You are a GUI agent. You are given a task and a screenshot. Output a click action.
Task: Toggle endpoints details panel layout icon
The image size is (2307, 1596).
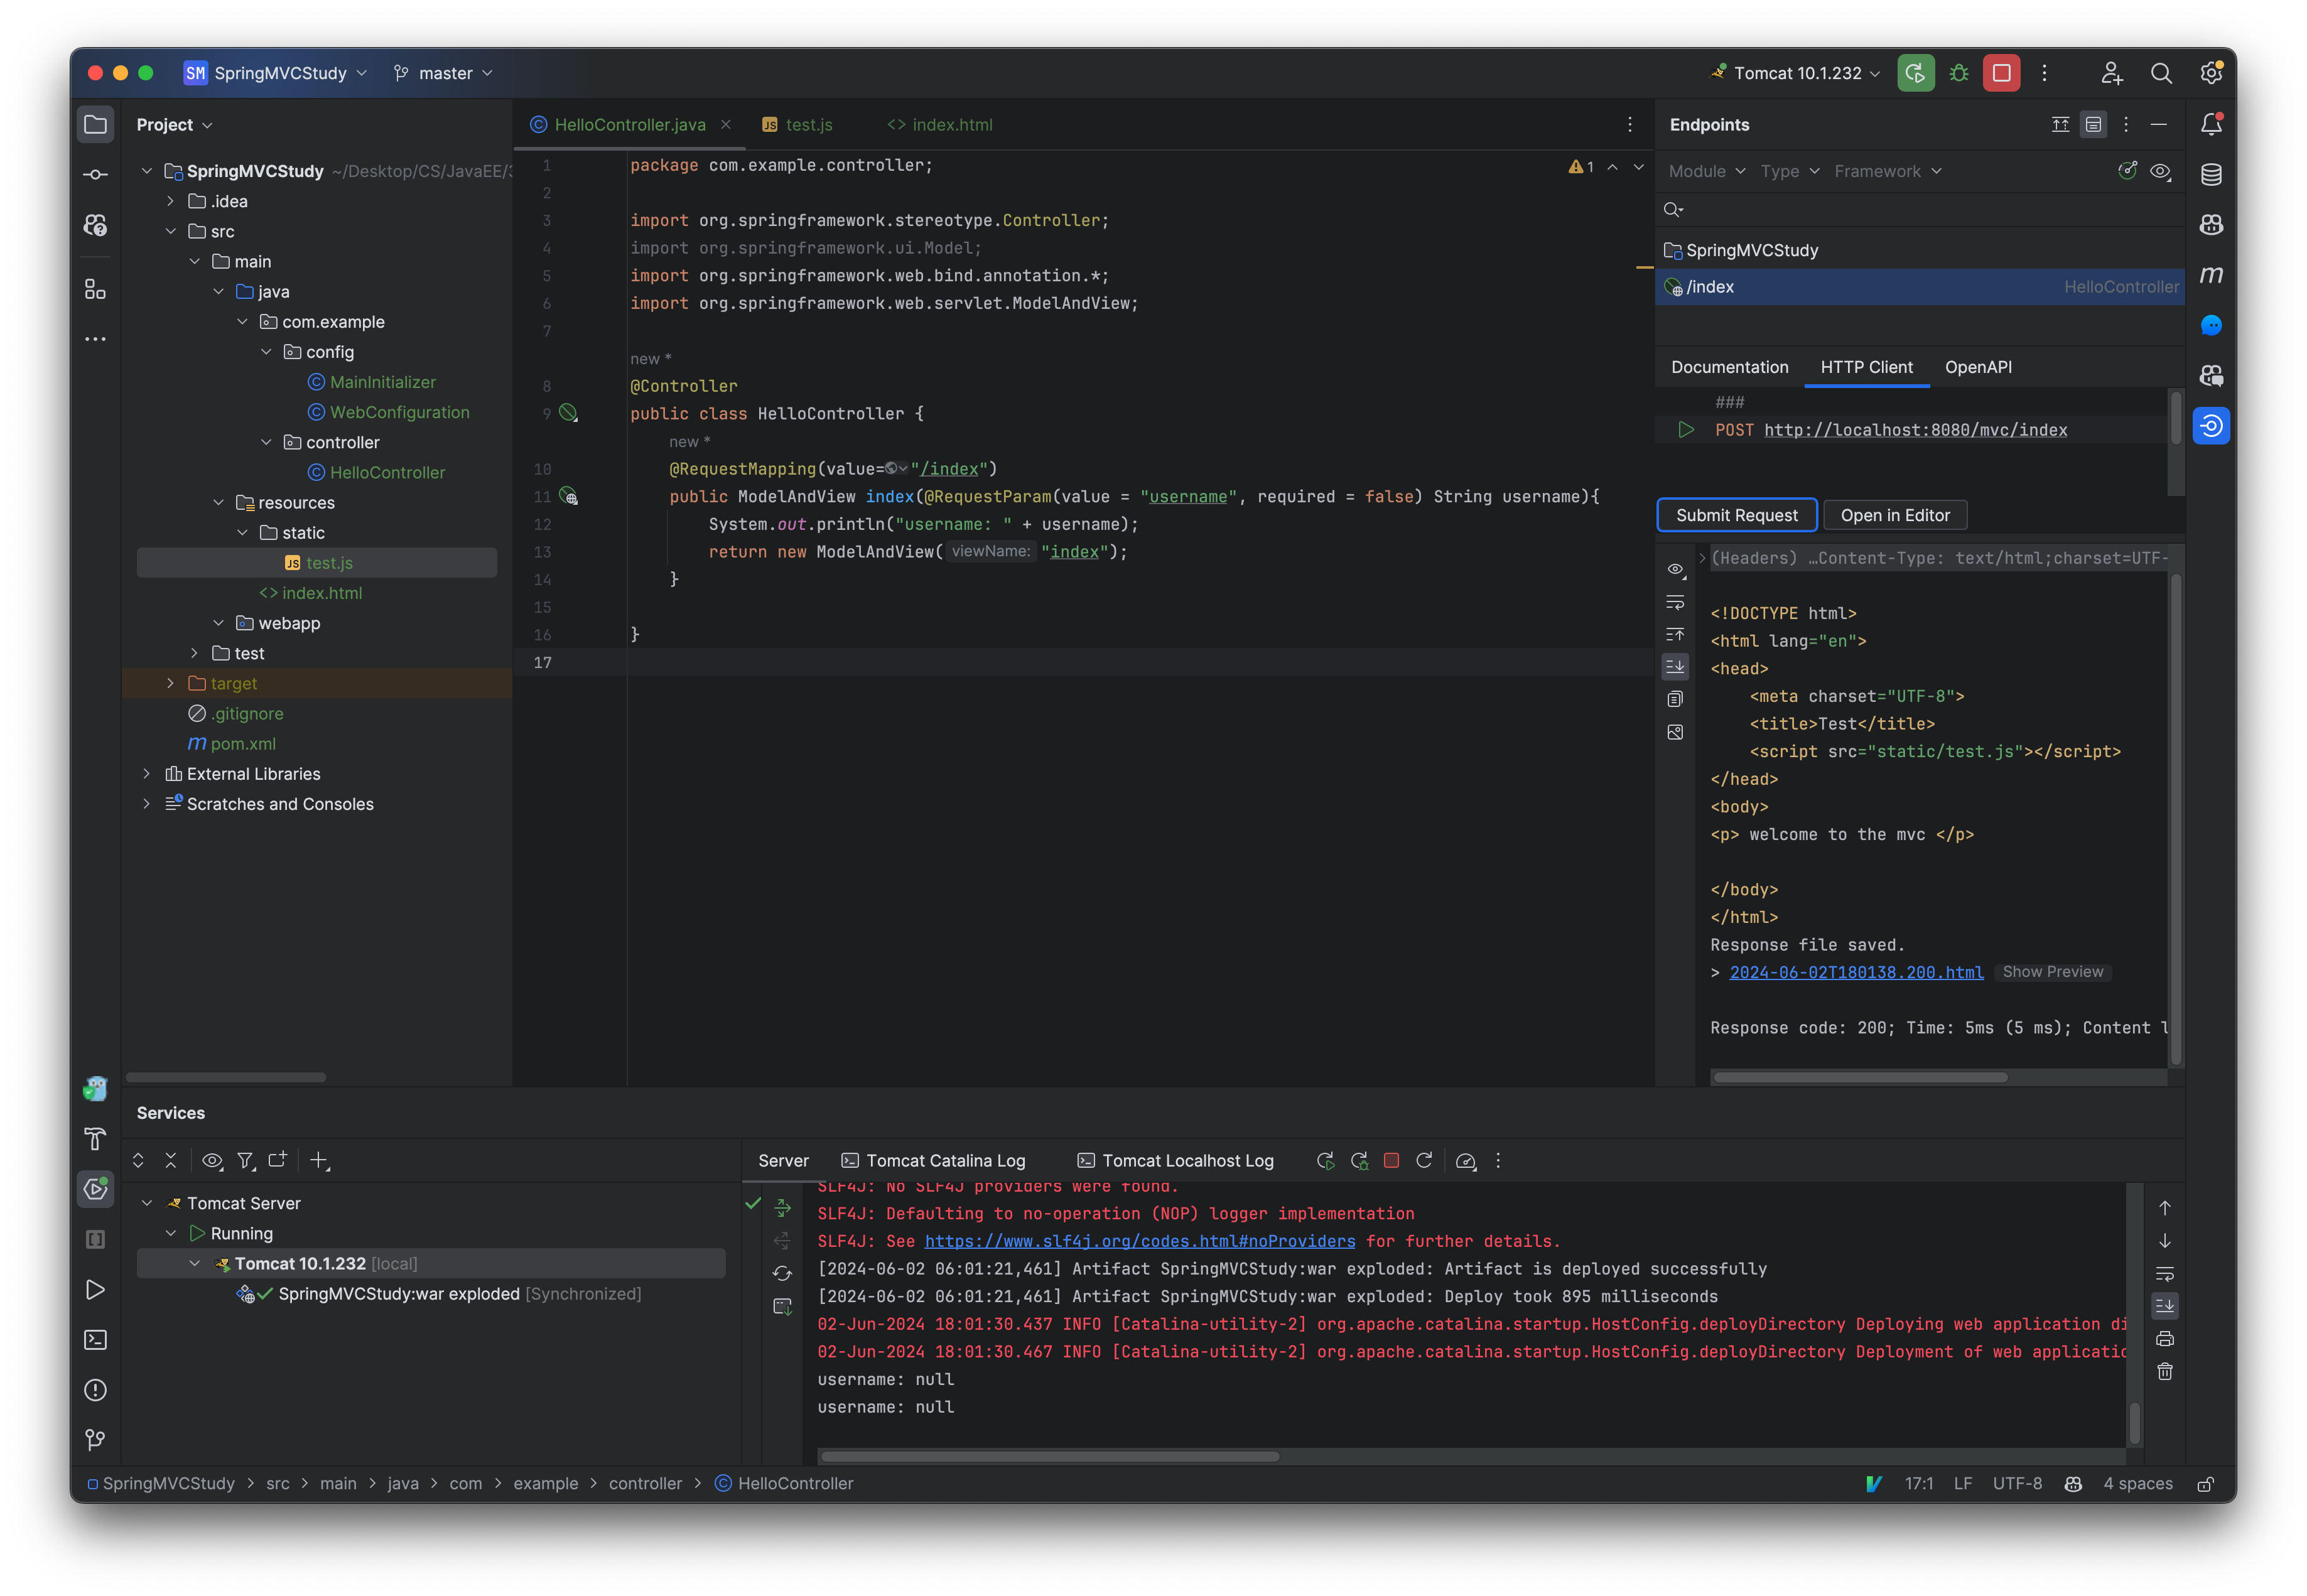click(2093, 124)
